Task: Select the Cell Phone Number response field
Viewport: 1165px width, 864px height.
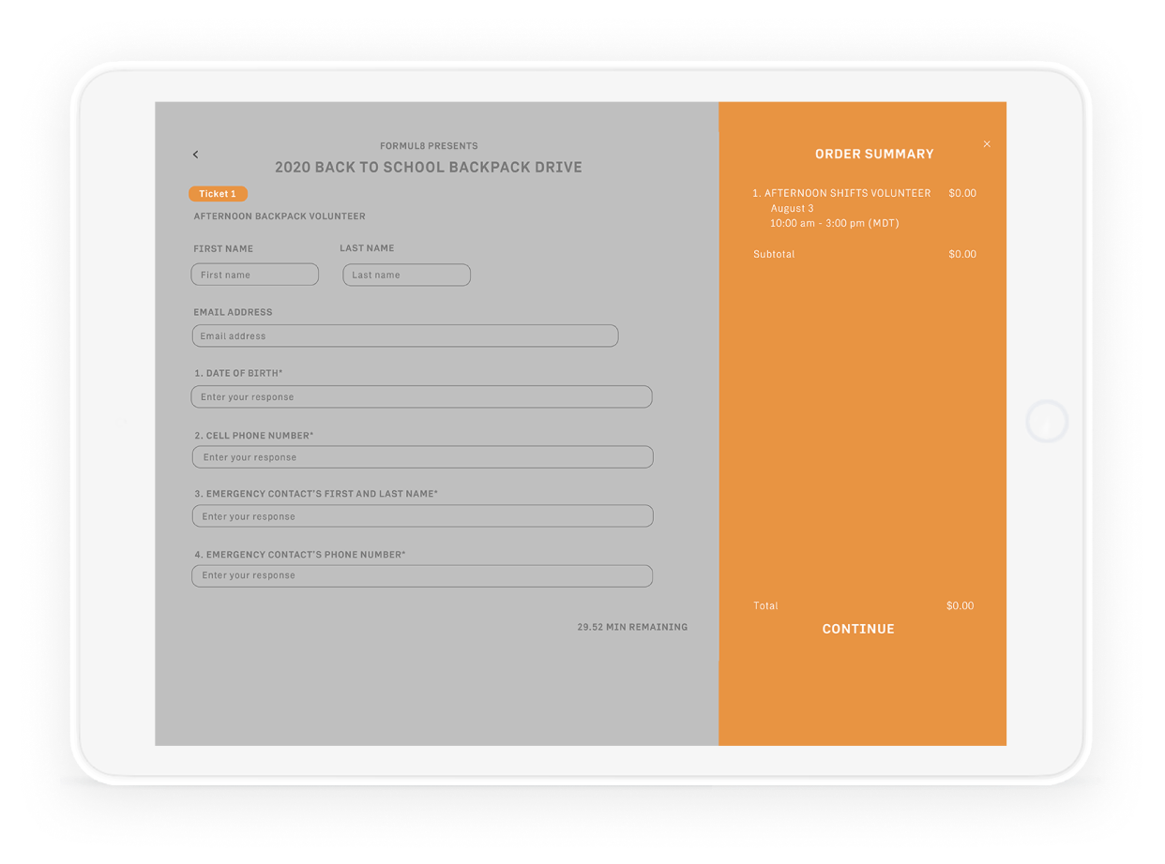Action: click(x=422, y=457)
